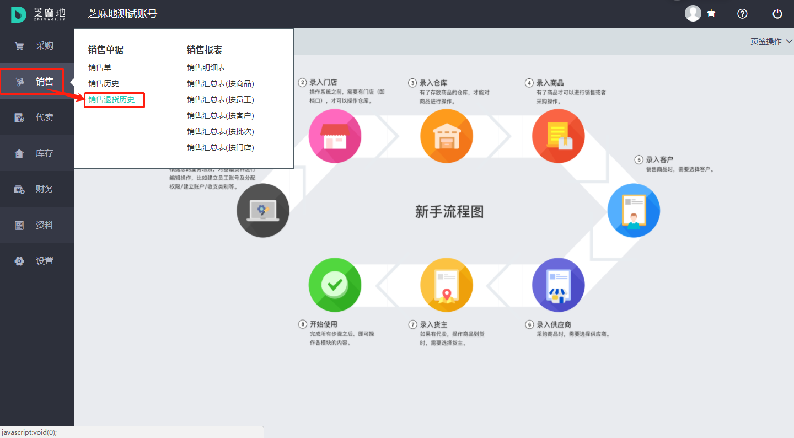The width and height of the screenshot is (794, 438).
Task: Click the 销售报表 submenu heading
Action: [x=205, y=50]
